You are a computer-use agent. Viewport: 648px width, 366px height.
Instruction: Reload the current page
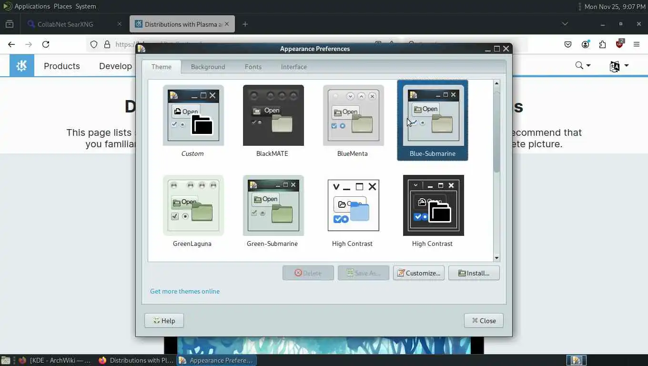click(x=46, y=44)
